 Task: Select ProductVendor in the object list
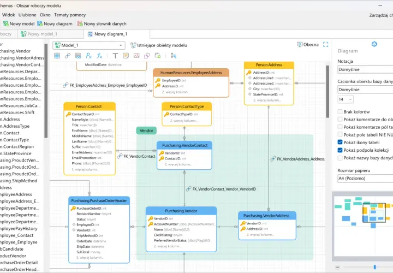pyautogui.click(x=13, y=256)
